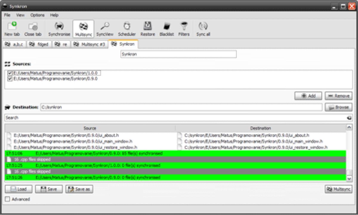Open a New tab

point(12,29)
